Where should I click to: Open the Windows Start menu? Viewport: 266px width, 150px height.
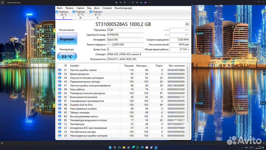click(110, 147)
